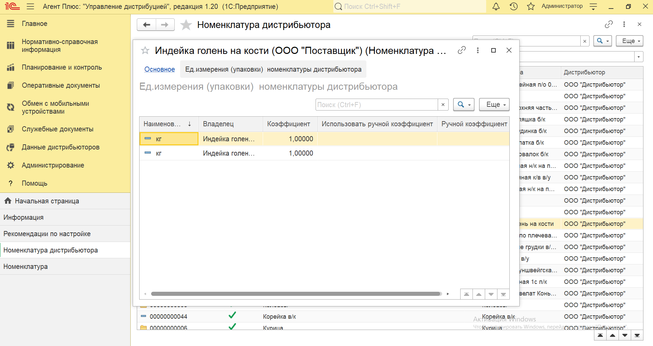Jump to first row in dialog list
This screenshot has height=346, width=653.
point(466,294)
